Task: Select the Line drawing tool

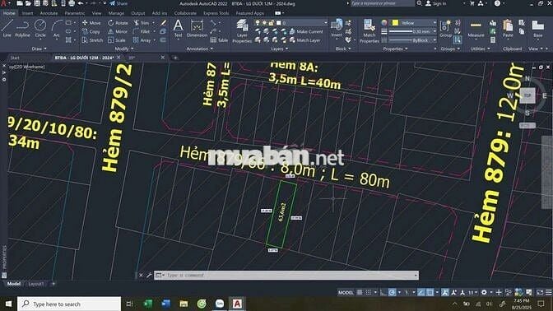Action: click(7, 28)
